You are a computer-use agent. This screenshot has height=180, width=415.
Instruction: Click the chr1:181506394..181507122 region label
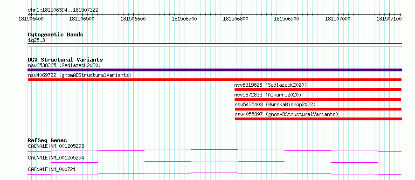point(63,10)
